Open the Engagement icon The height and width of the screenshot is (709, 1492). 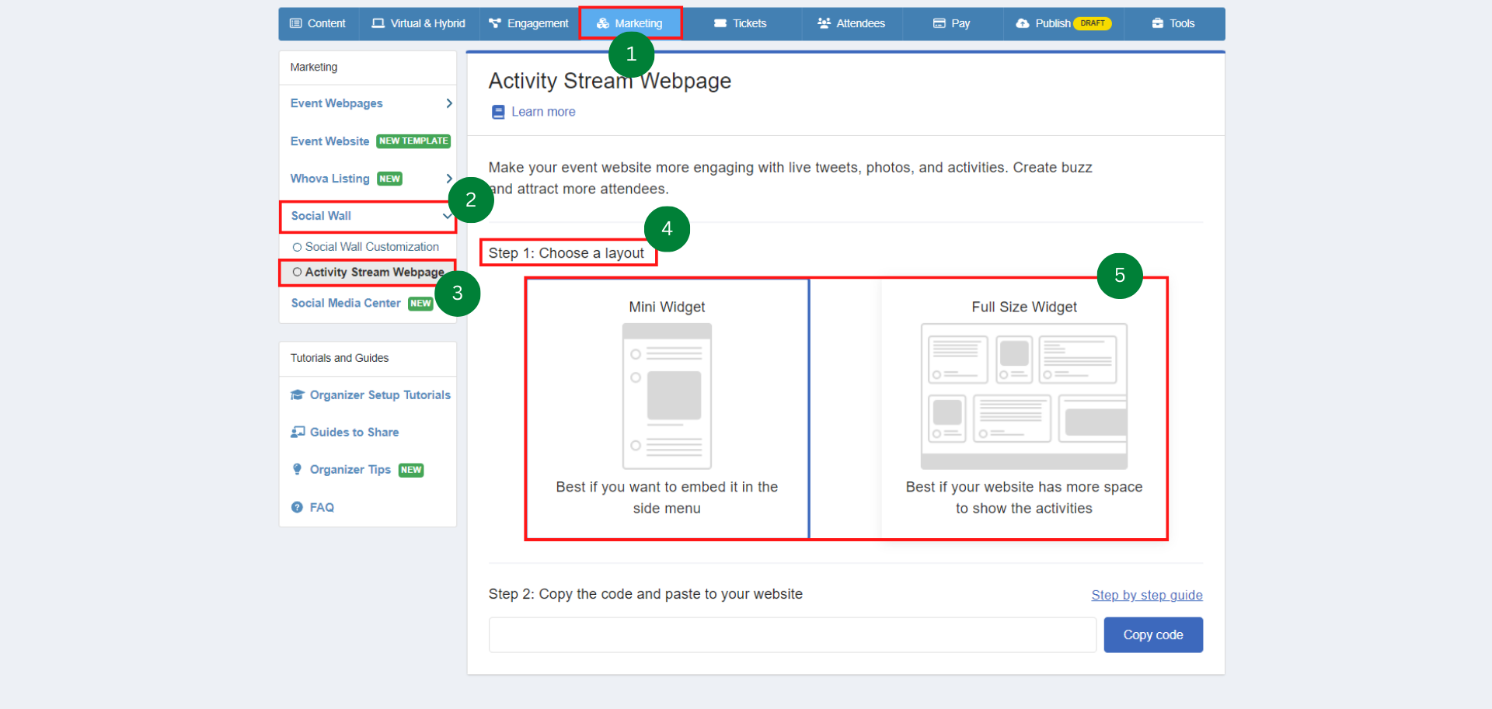click(x=495, y=23)
